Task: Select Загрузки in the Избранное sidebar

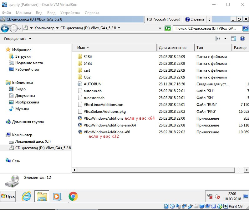Action: (20, 56)
